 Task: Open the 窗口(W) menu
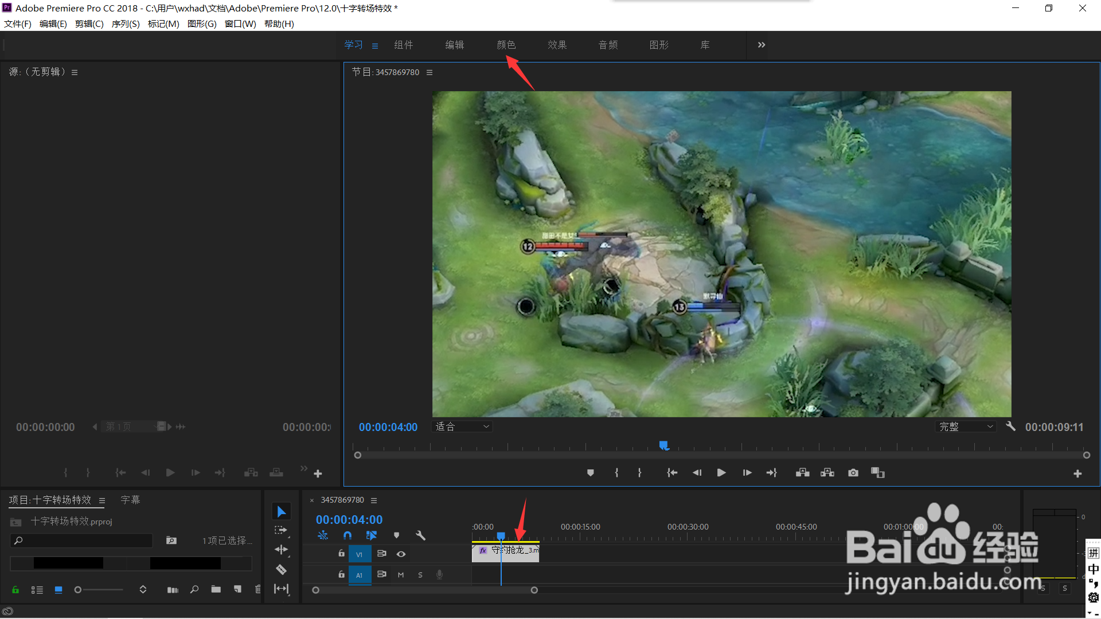click(240, 23)
